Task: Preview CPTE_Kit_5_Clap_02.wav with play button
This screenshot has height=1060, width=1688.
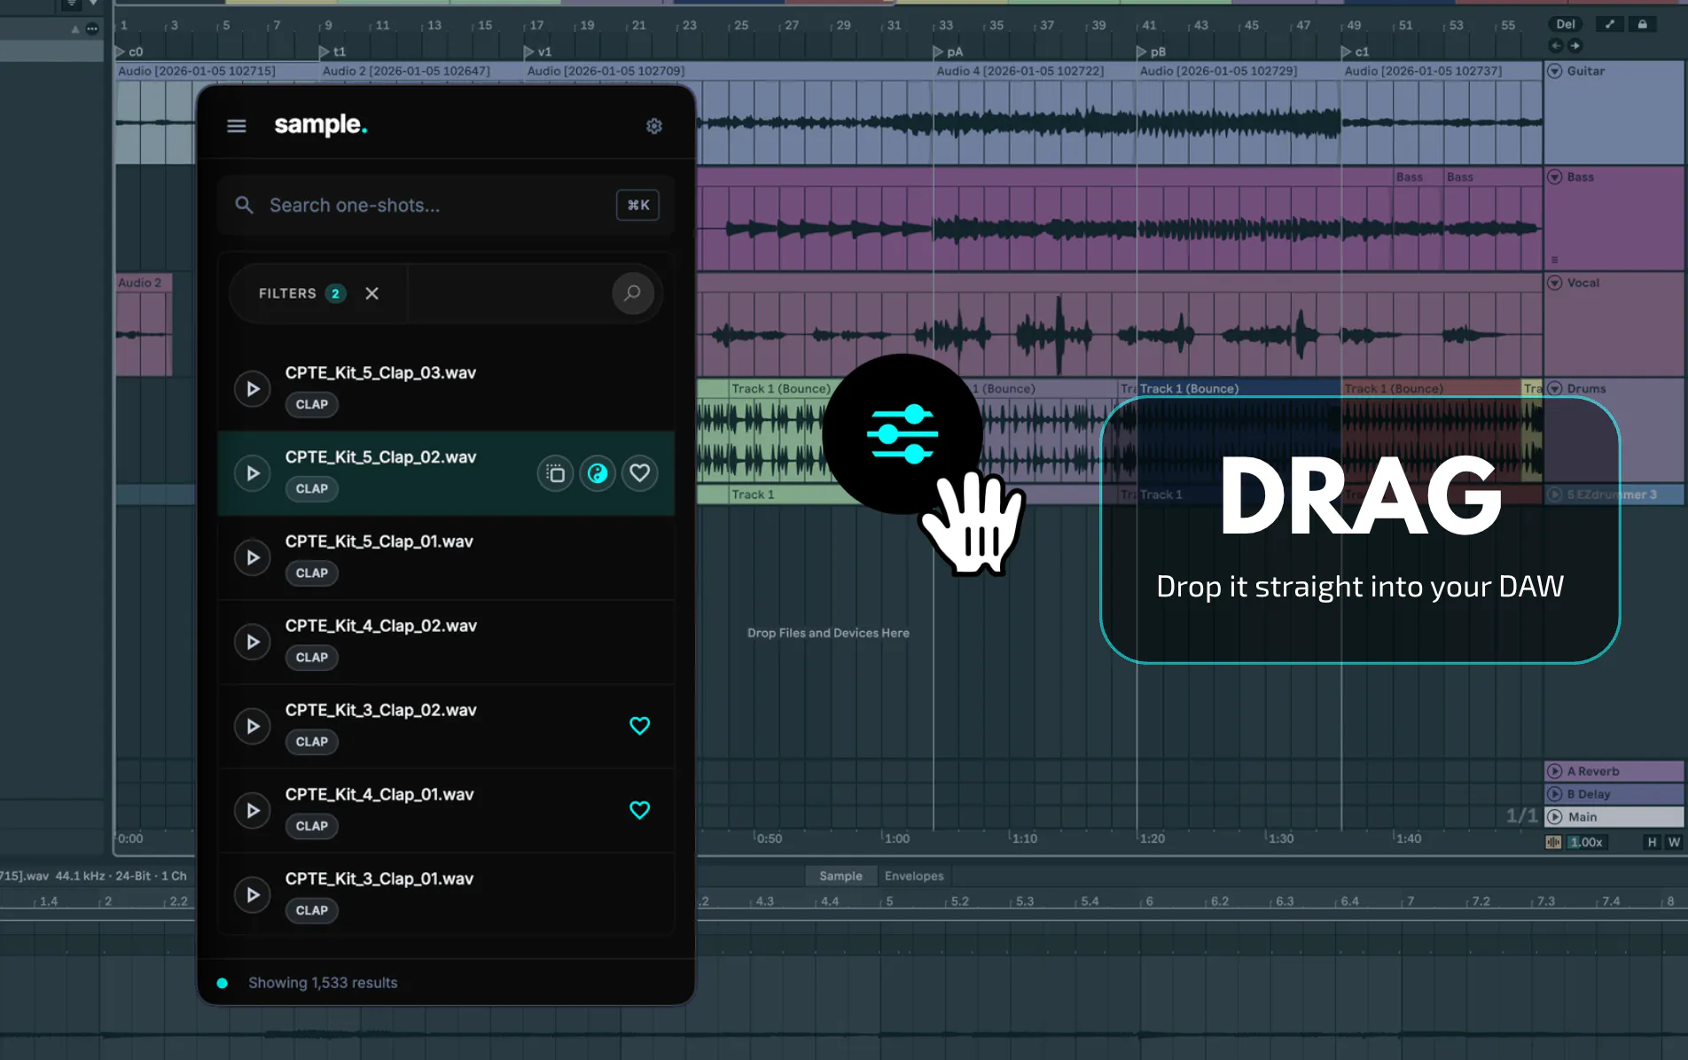Action: coord(253,472)
